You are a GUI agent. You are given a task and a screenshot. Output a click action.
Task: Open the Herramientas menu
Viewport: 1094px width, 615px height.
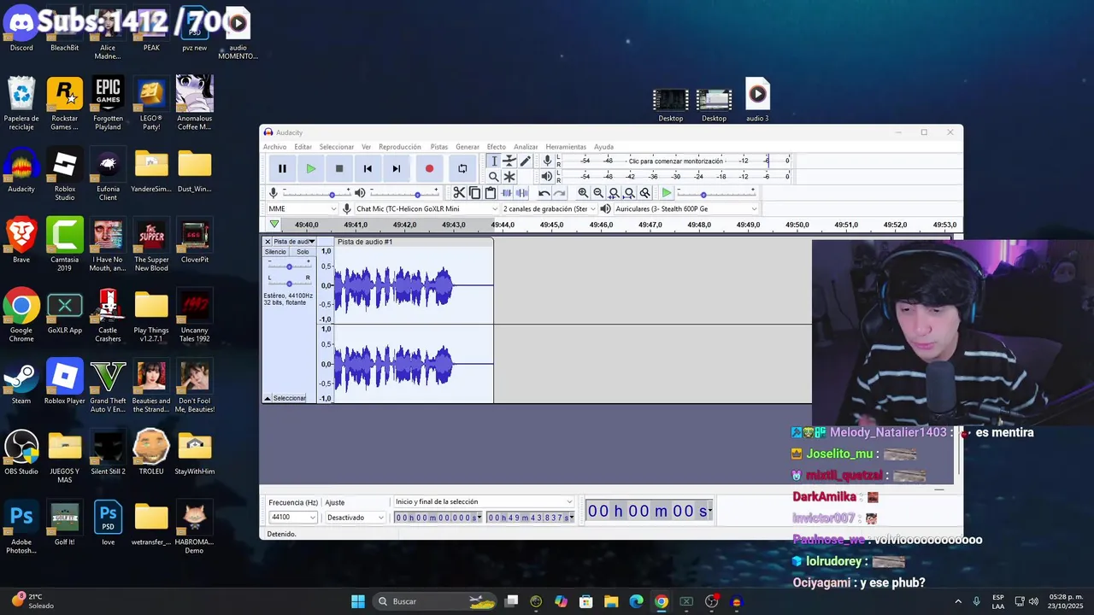pyautogui.click(x=566, y=147)
